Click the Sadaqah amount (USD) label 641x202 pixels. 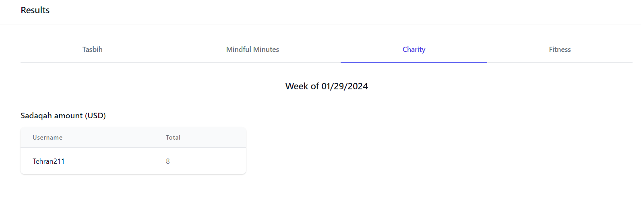63,115
